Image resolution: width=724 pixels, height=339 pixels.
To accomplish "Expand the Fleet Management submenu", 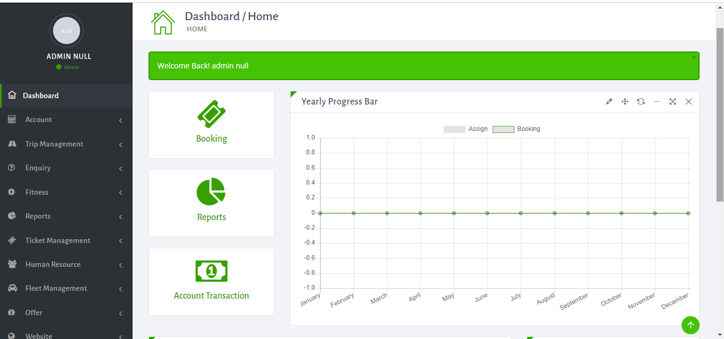I will (66, 289).
